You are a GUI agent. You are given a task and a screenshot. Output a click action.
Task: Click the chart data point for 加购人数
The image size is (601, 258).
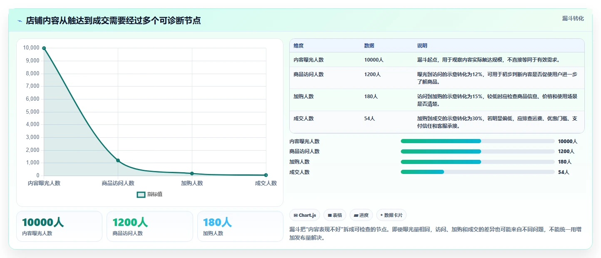point(192,174)
